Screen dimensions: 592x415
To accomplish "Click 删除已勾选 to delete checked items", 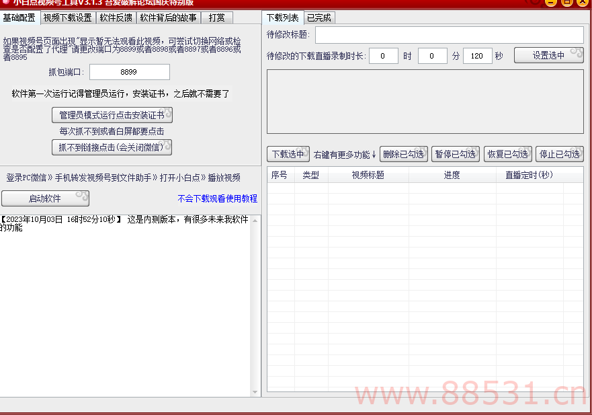I will pos(403,153).
